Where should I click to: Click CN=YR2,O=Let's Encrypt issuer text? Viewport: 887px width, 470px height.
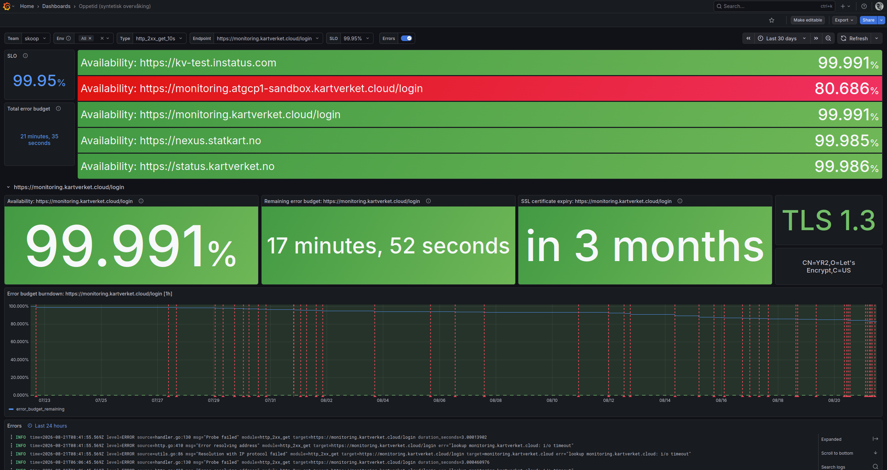pyautogui.click(x=829, y=267)
